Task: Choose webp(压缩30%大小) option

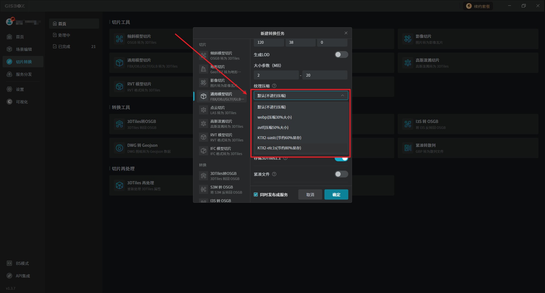Action: point(274,117)
